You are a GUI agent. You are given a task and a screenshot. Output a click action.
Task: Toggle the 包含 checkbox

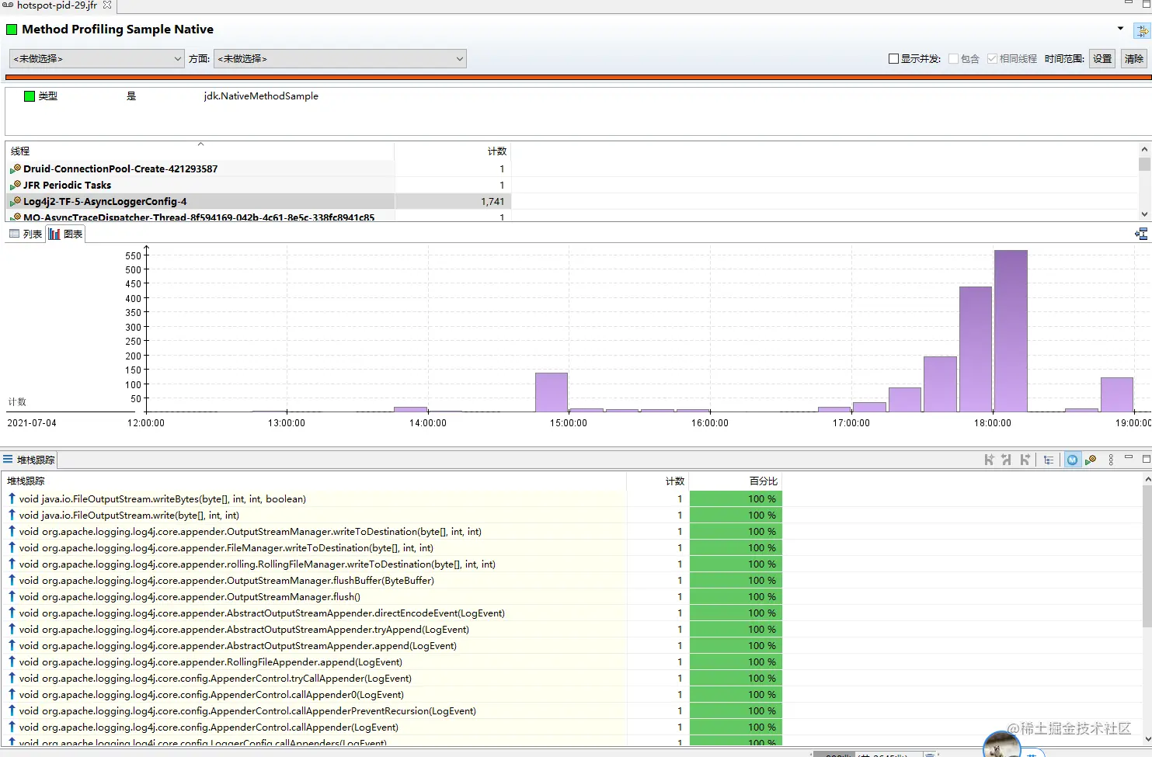pos(953,58)
